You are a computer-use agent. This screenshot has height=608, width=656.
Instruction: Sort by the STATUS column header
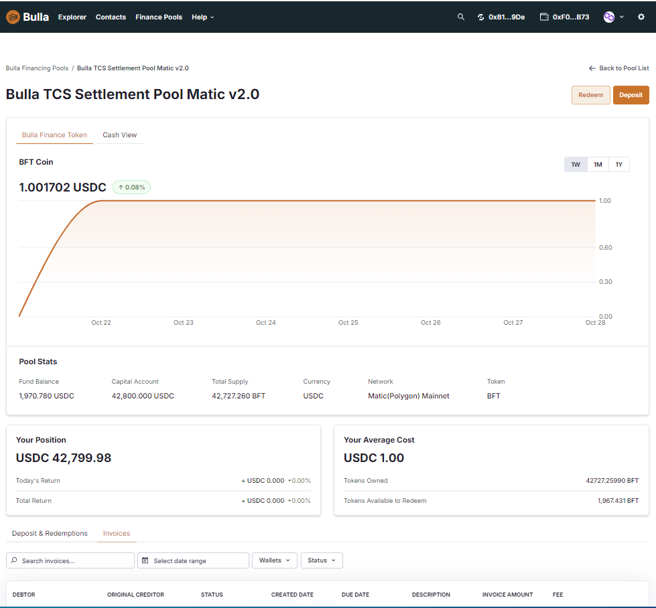pos(212,594)
